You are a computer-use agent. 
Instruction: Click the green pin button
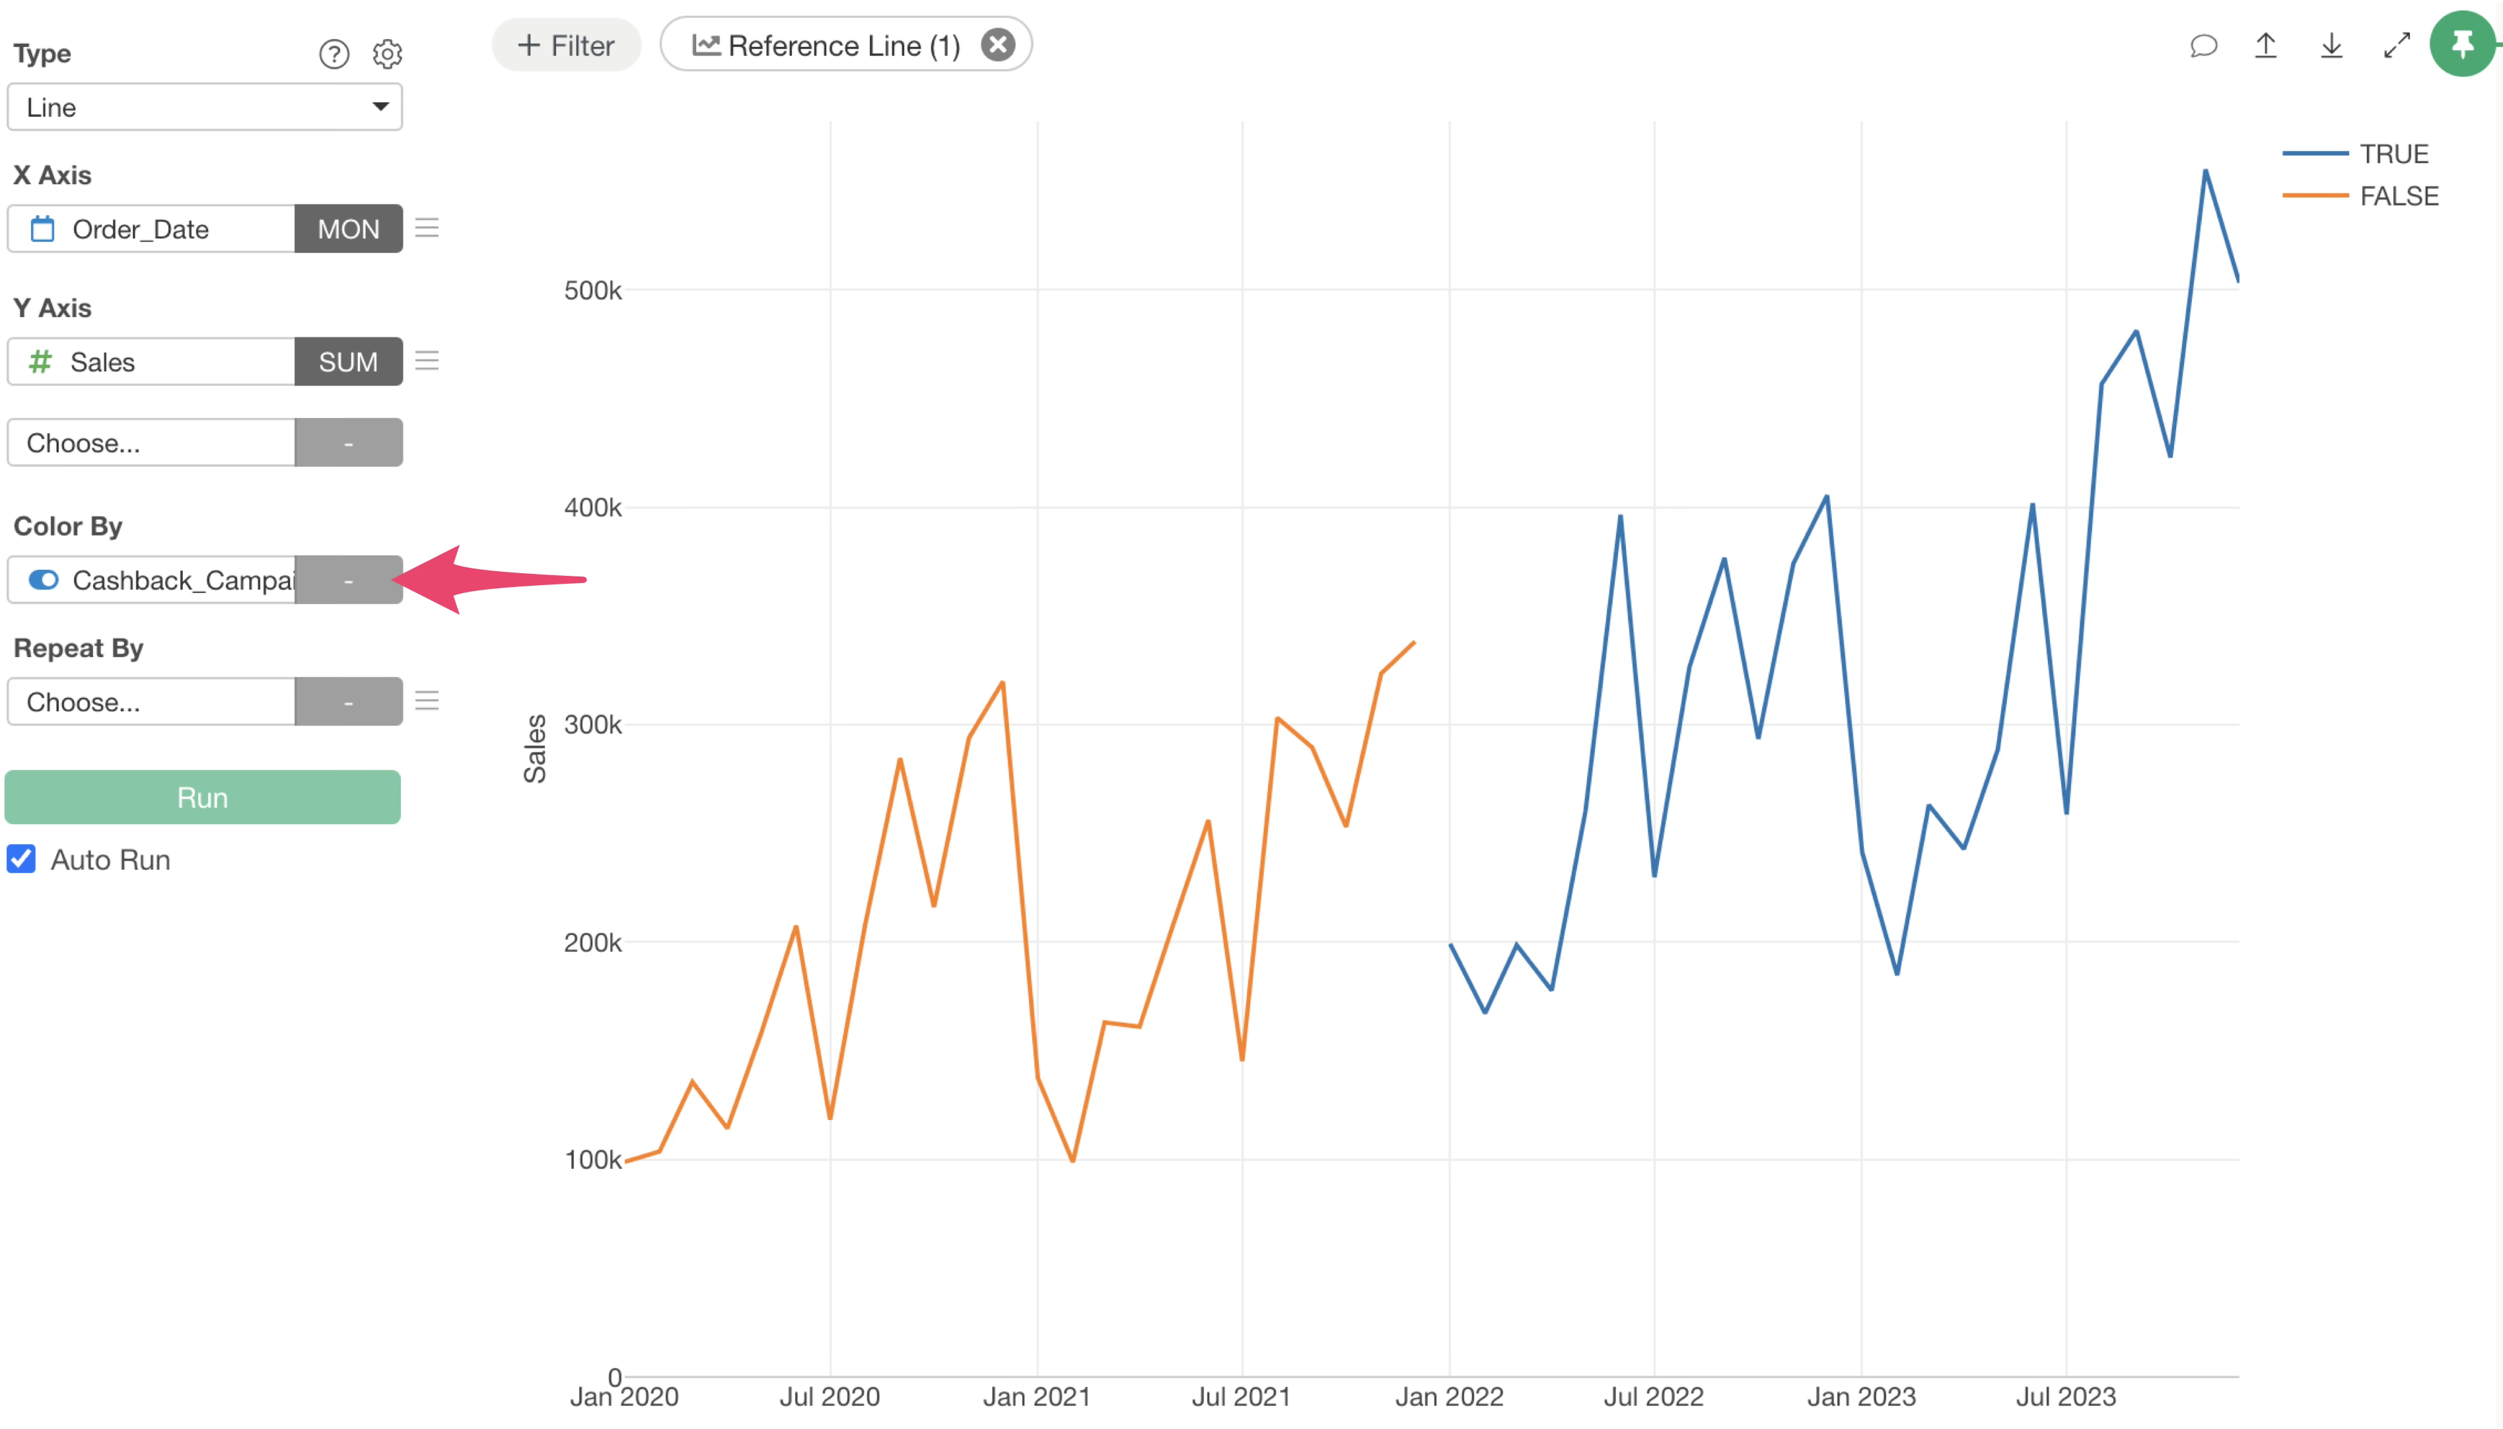click(2462, 44)
